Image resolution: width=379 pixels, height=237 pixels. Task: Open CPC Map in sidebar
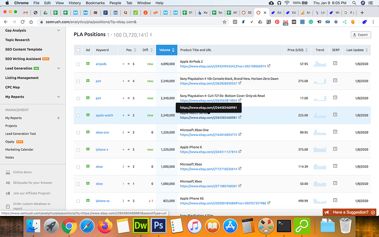(13, 87)
